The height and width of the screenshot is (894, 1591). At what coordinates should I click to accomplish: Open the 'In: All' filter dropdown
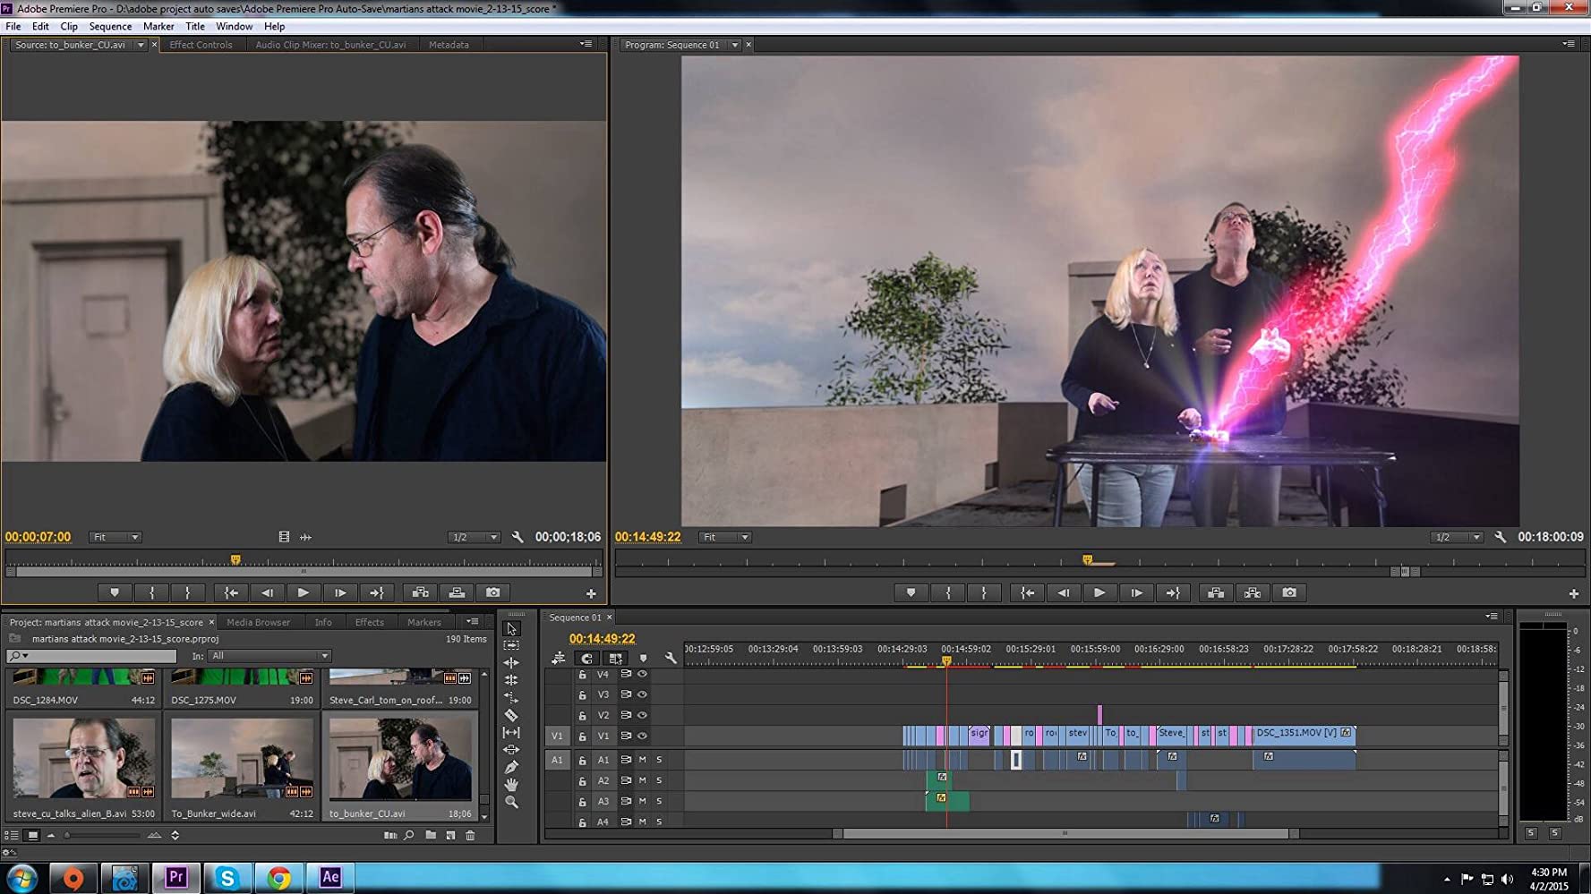click(x=269, y=656)
